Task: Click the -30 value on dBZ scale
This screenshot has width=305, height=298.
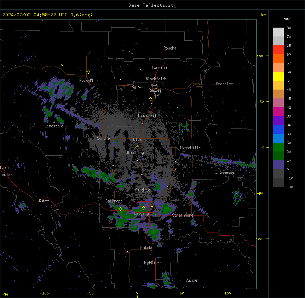Action: [290, 187]
